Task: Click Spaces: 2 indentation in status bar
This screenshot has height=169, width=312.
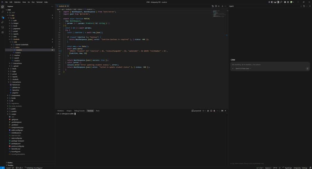Action: tap(268, 168)
